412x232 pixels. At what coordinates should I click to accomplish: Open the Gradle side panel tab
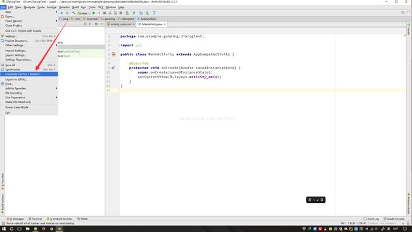409,29
